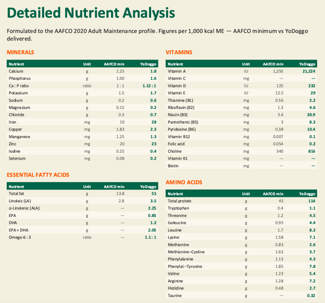Screen dimensions: 325x303
Task: Select the Zinc YoDoggo value 23
Action: (x=154, y=144)
